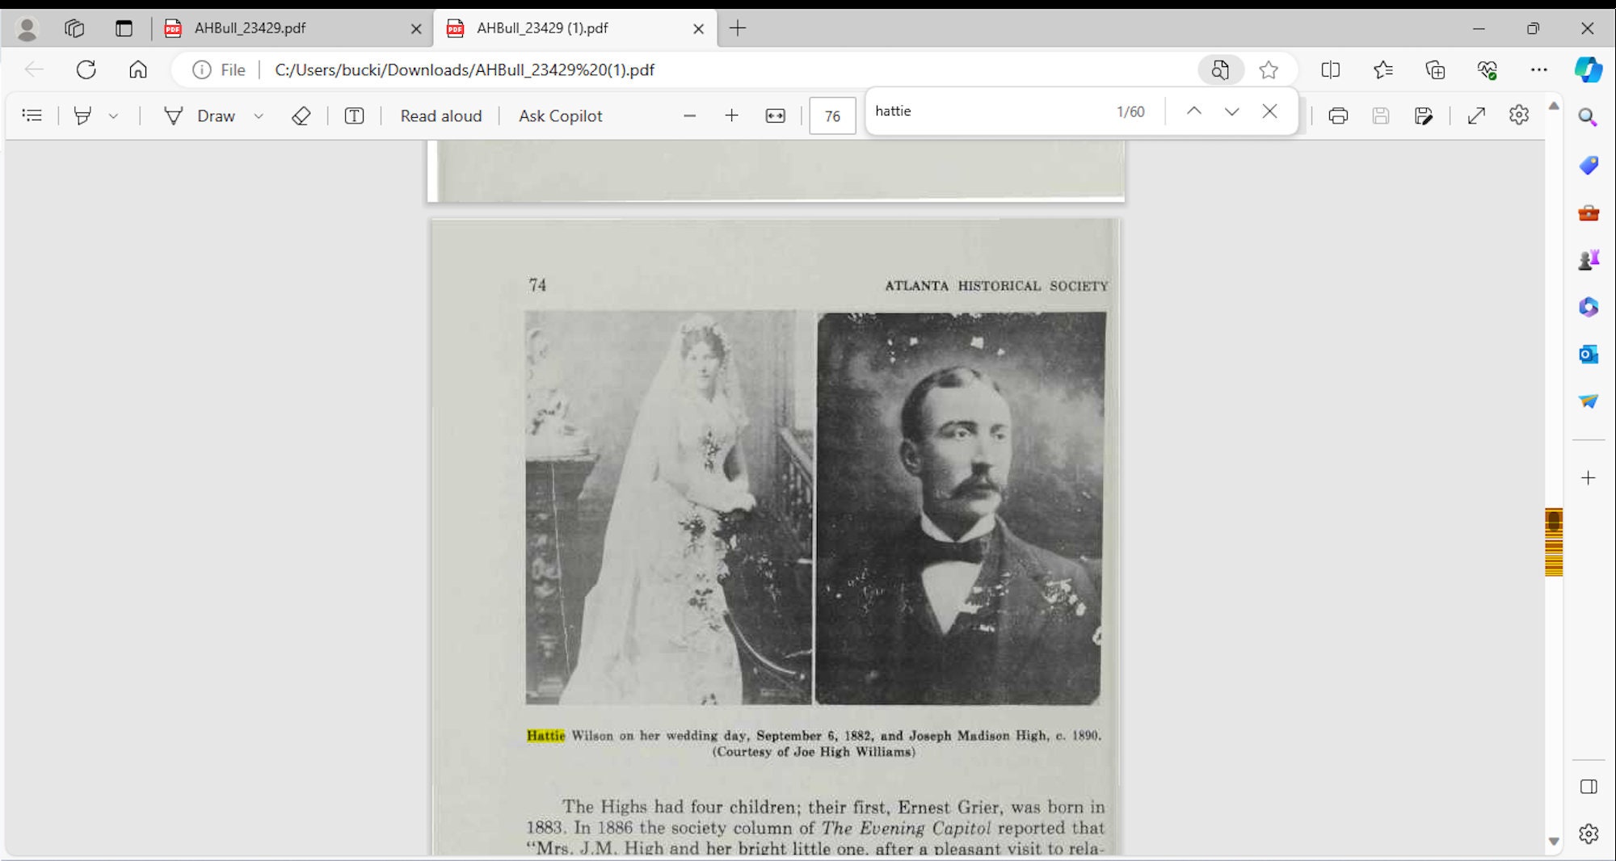Open sidebar Search icon
Image resolution: width=1616 pixels, height=861 pixels.
click(1589, 118)
